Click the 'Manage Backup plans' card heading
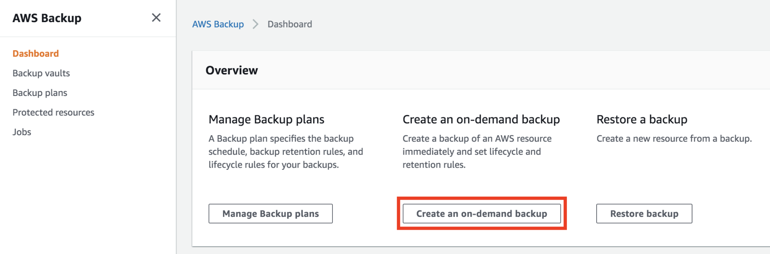Screen dimensions: 770x254 tap(266, 120)
